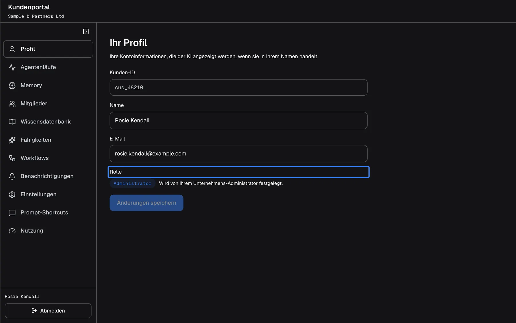Click the Fähigkeiten sparkles icon
Screen dimensions: 516x323
coord(12,140)
